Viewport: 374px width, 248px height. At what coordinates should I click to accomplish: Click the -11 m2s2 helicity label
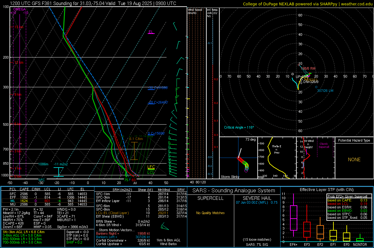point(61,164)
